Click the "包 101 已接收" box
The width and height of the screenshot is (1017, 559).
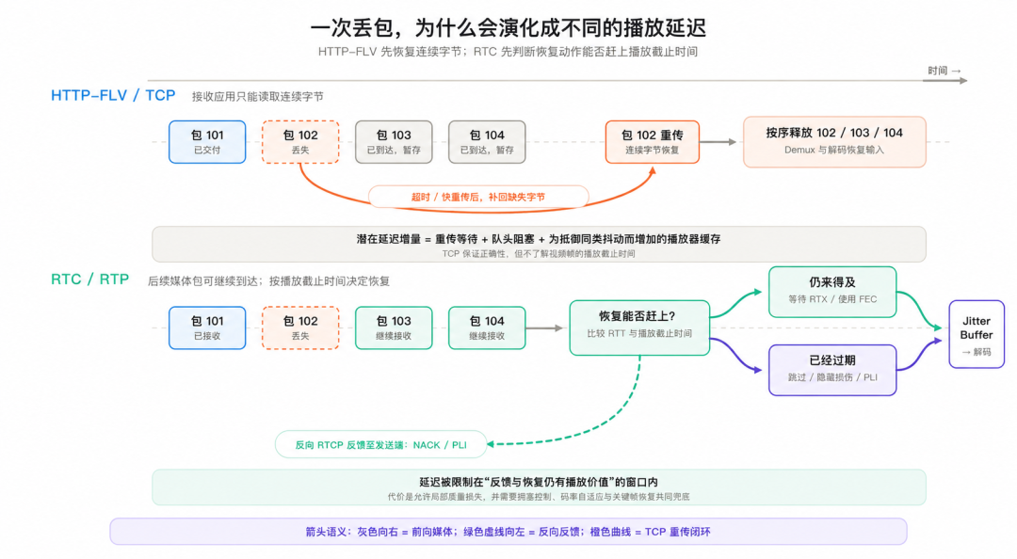[x=207, y=327]
